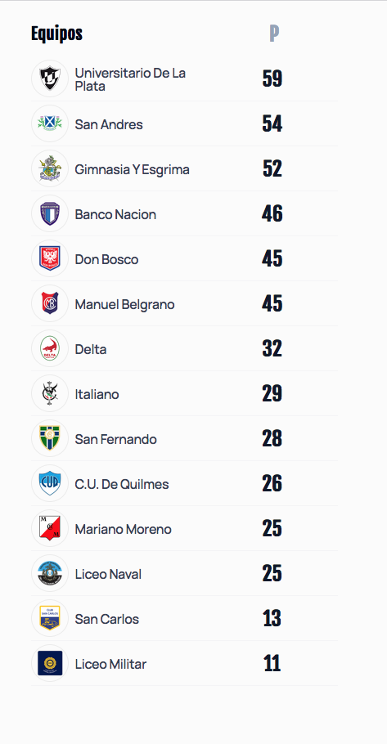The image size is (387, 744).
Task: Click the Equipos column heading
Action: click(x=57, y=34)
